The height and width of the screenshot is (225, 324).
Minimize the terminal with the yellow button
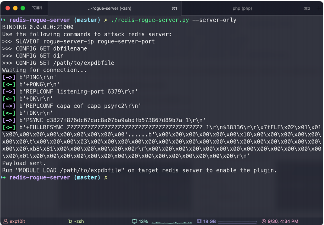[x=15, y=8]
